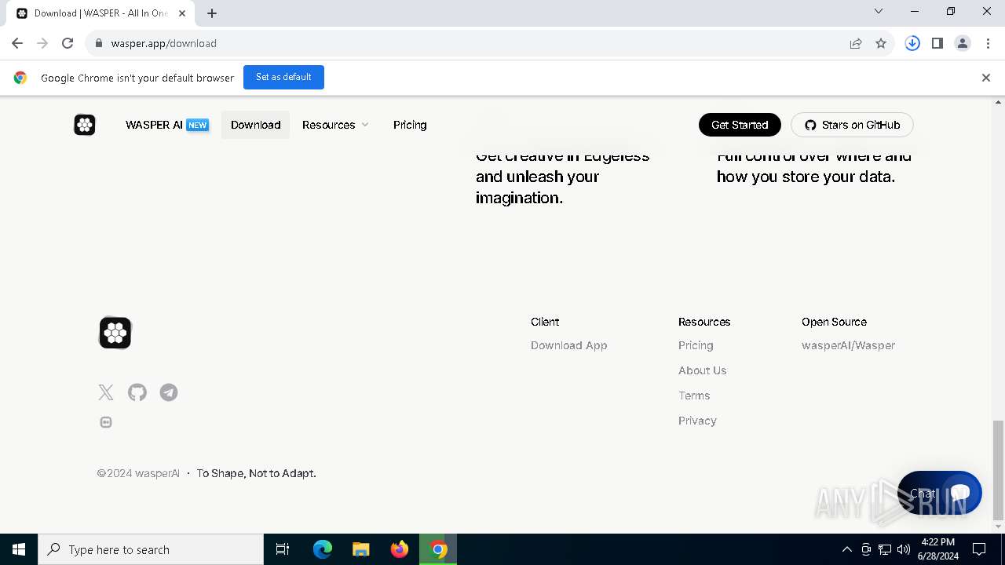The image size is (1005, 565).
Task: Open the X (Twitter) social icon
Action: click(106, 392)
